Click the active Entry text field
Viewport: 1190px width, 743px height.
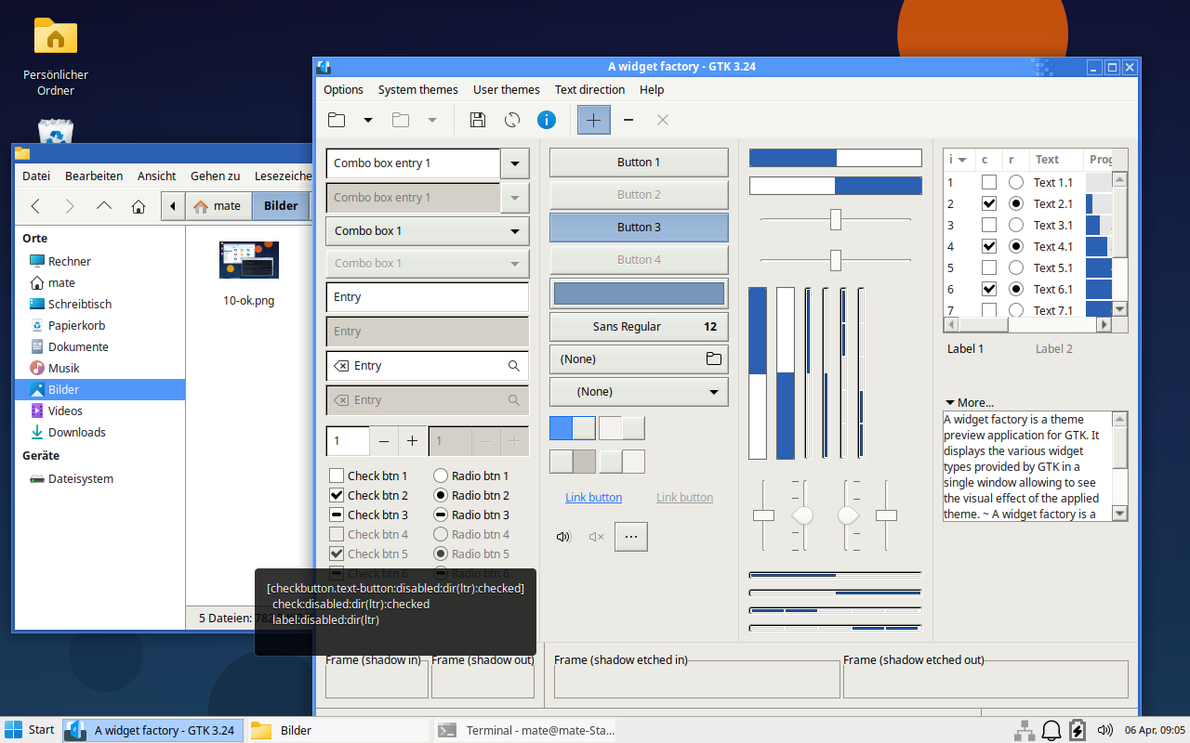pos(428,297)
